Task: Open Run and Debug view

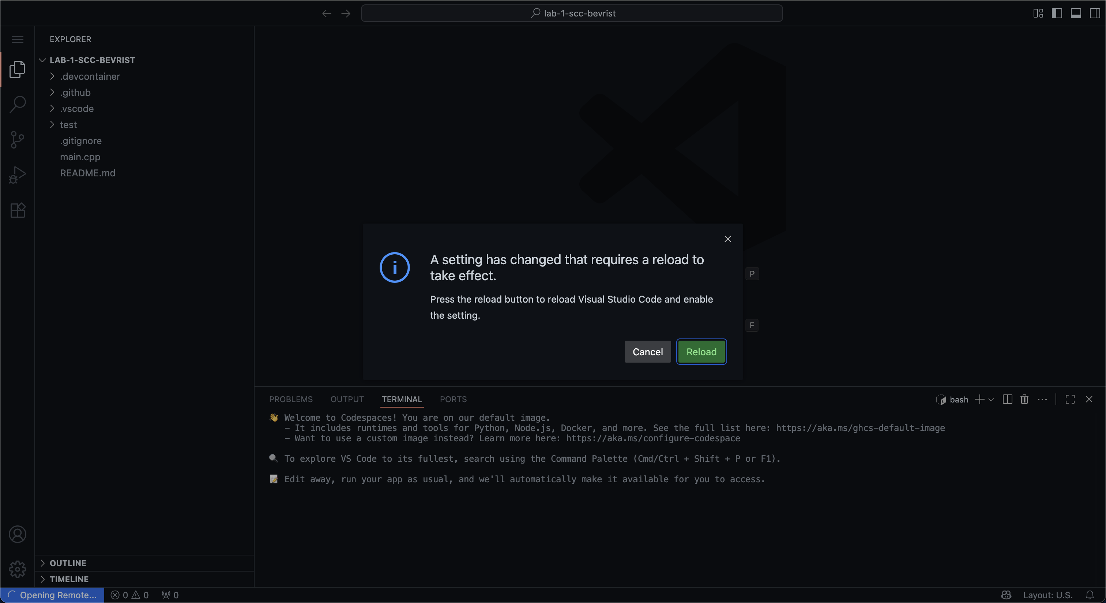Action: pos(18,175)
